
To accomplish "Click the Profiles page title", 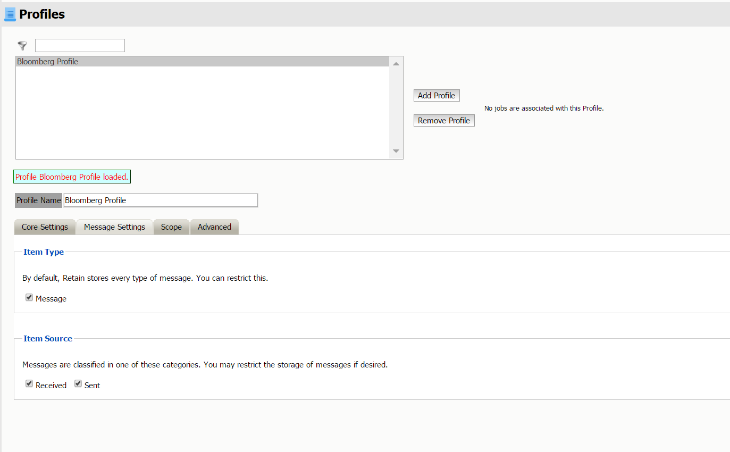I will pyautogui.click(x=42, y=14).
